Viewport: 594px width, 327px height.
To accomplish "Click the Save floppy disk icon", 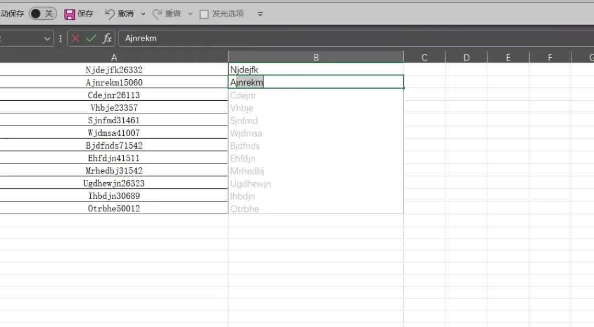I will click(x=70, y=14).
